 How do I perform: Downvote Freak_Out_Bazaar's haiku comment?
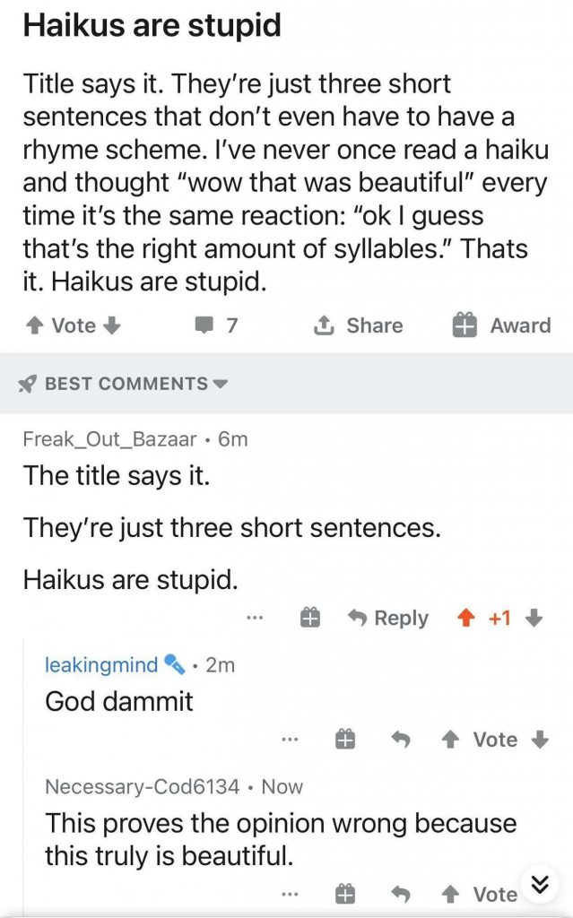click(534, 618)
